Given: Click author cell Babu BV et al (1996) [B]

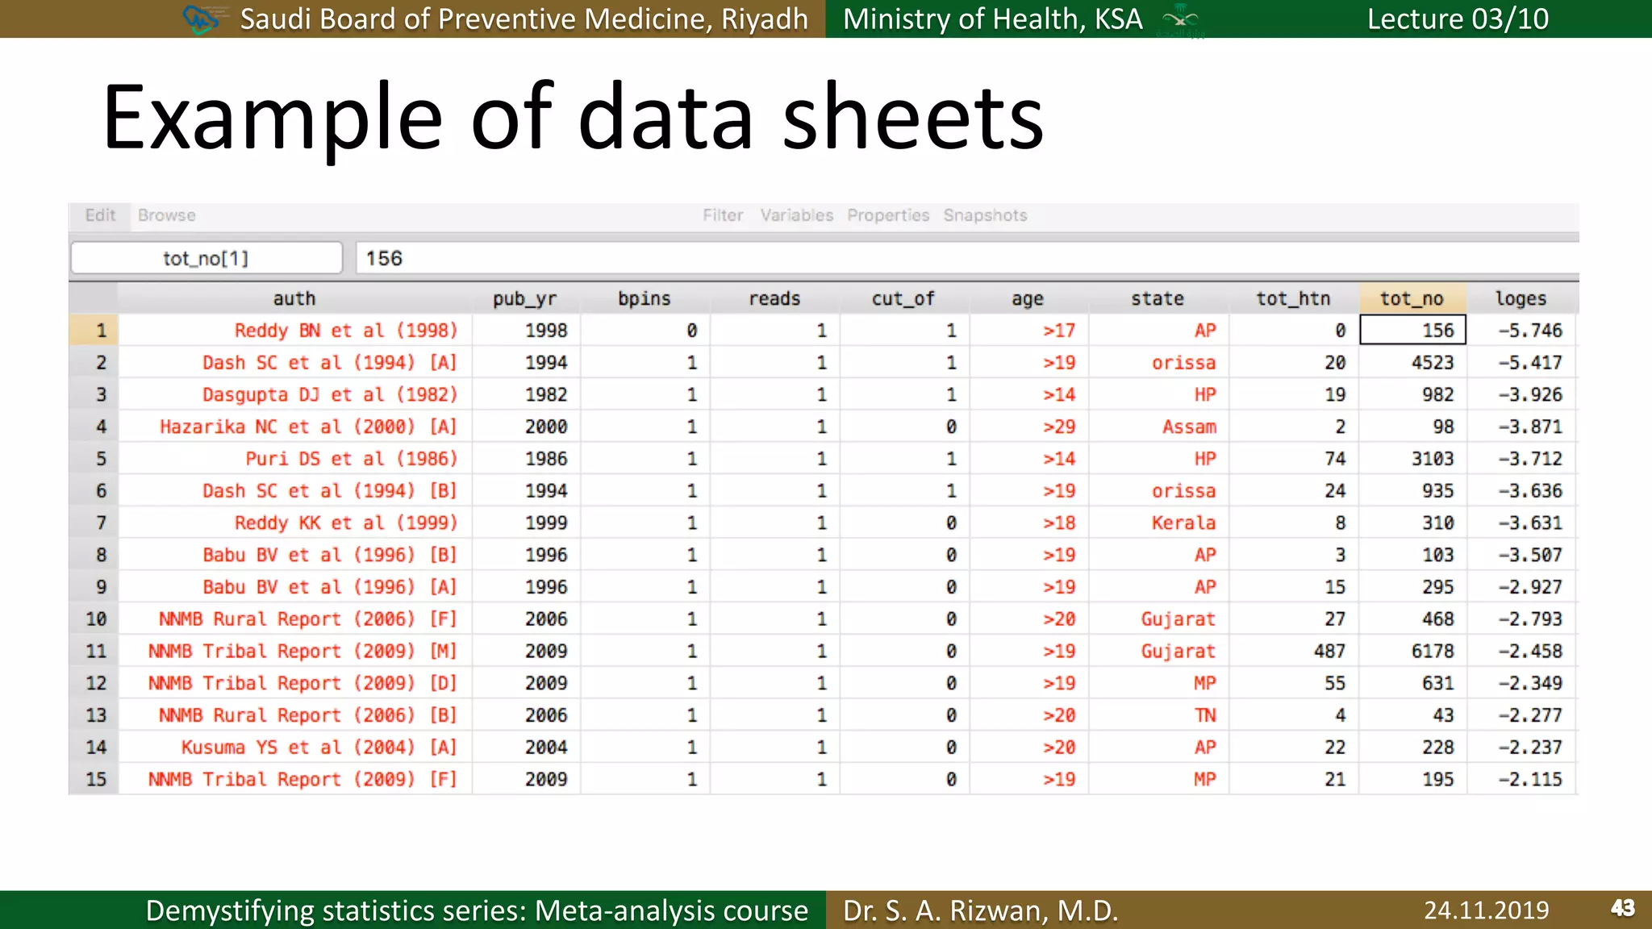Looking at the screenshot, I should (x=295, y=555).
